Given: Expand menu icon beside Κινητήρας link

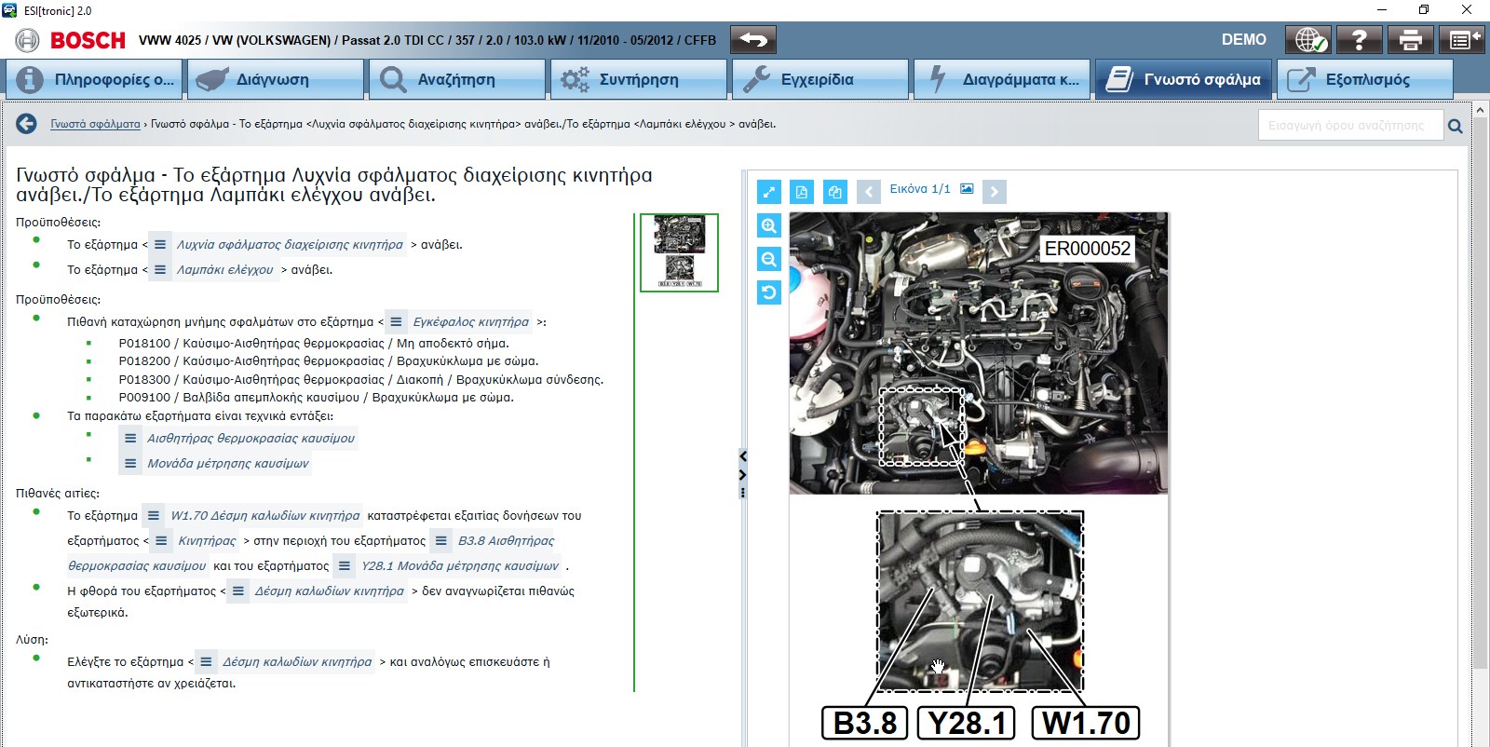Looking at the screenshot, I should [x=161, y=541].
